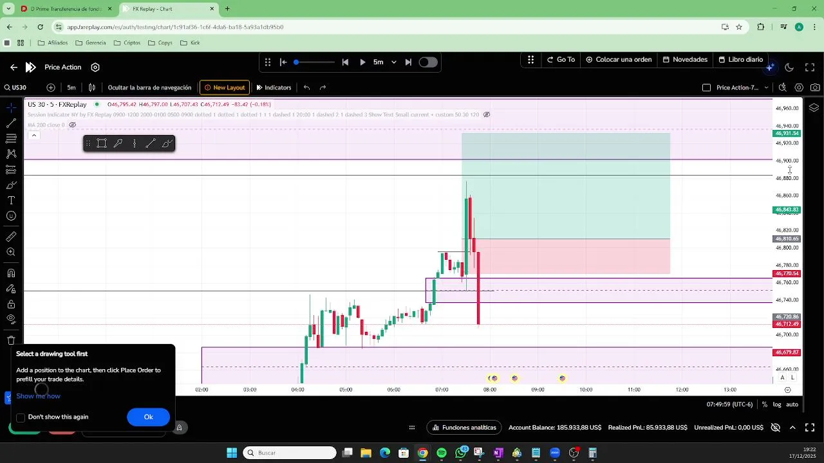Toggle the replay switch beside the speed controls

[x=428, y=62]
